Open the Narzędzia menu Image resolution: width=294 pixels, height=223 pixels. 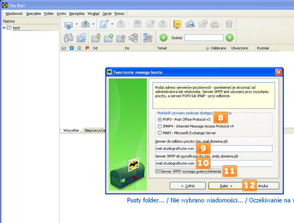tap(77, 14)
